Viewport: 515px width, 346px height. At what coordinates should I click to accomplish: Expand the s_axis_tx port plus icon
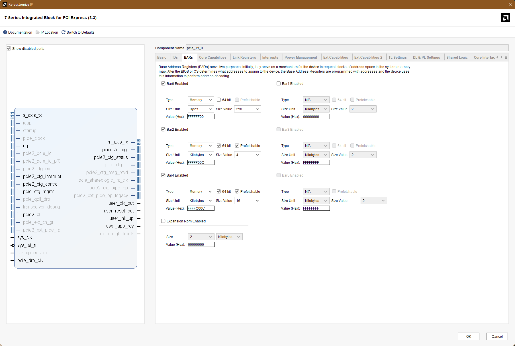pos(18,115)
